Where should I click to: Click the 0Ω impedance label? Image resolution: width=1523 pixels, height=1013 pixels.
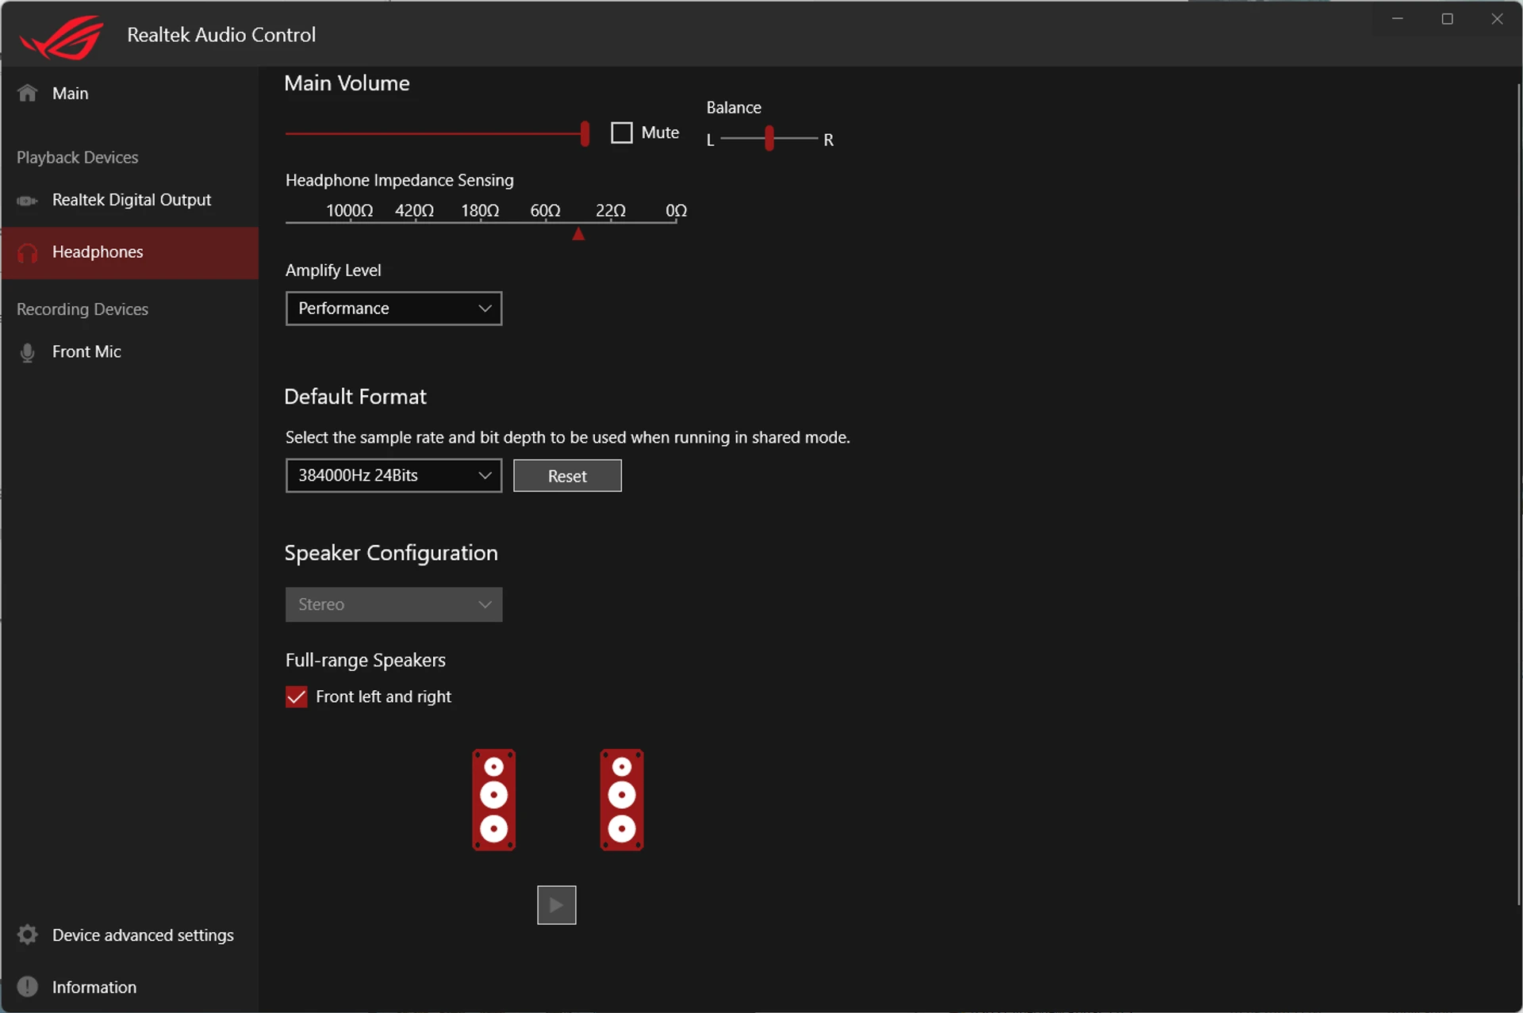tap(676, 210)
